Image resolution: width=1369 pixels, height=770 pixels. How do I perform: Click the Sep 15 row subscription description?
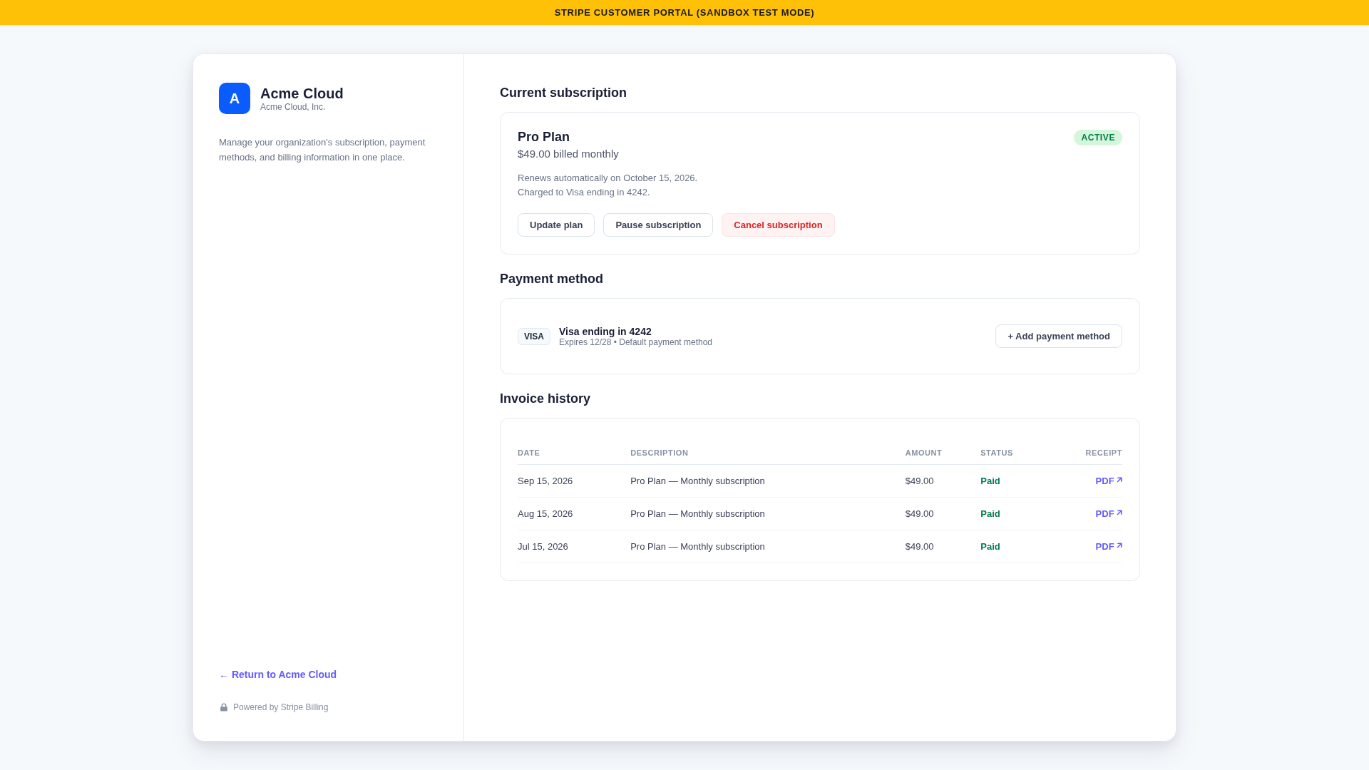pyautogui.click(x=697, y=481)
